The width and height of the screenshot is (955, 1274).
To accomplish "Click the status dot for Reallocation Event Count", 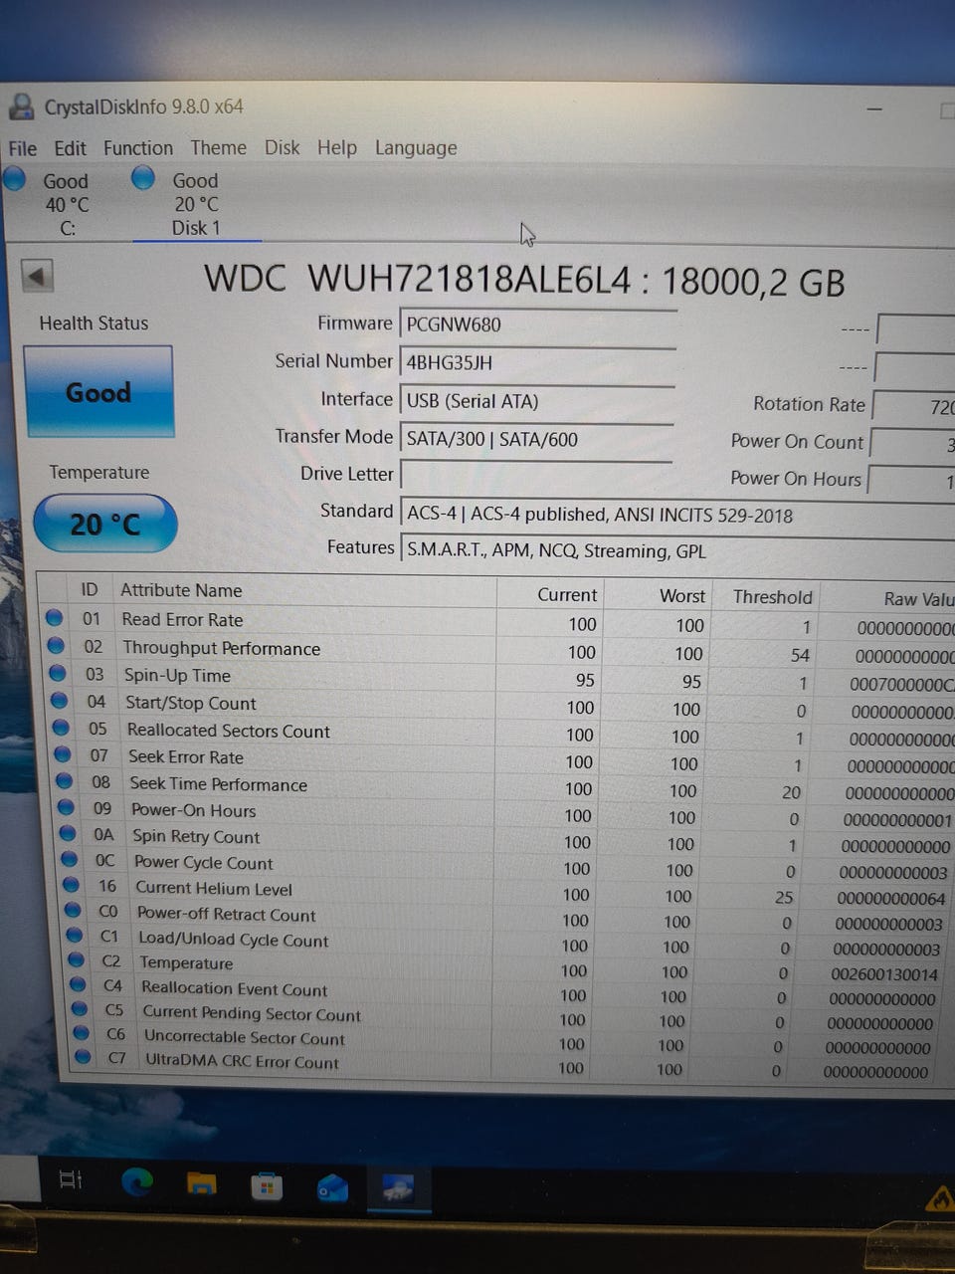I will [x=79, y=984].
